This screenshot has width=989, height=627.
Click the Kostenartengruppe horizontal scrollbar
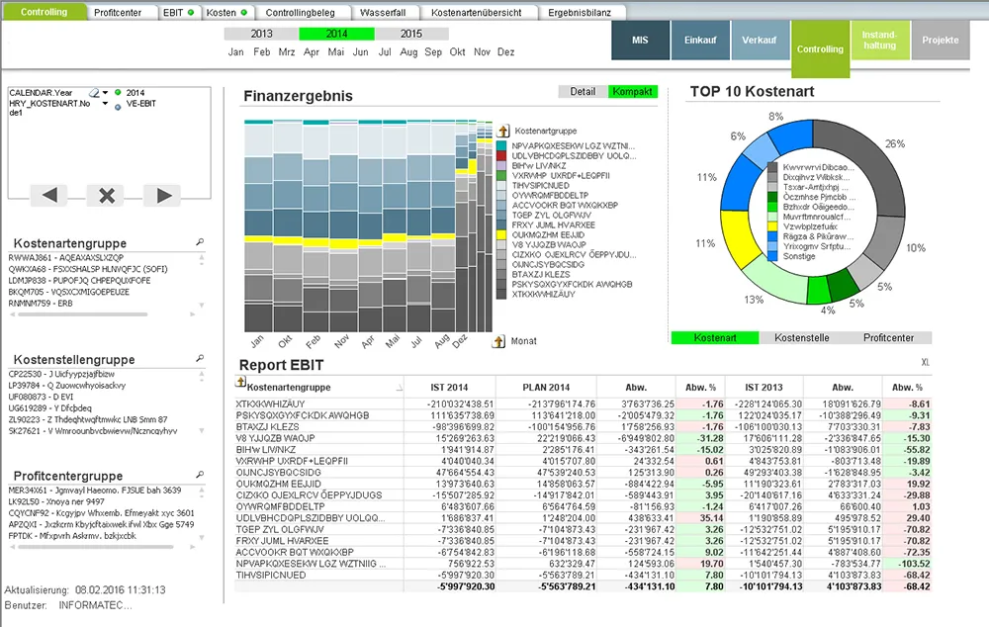(83, 314)
